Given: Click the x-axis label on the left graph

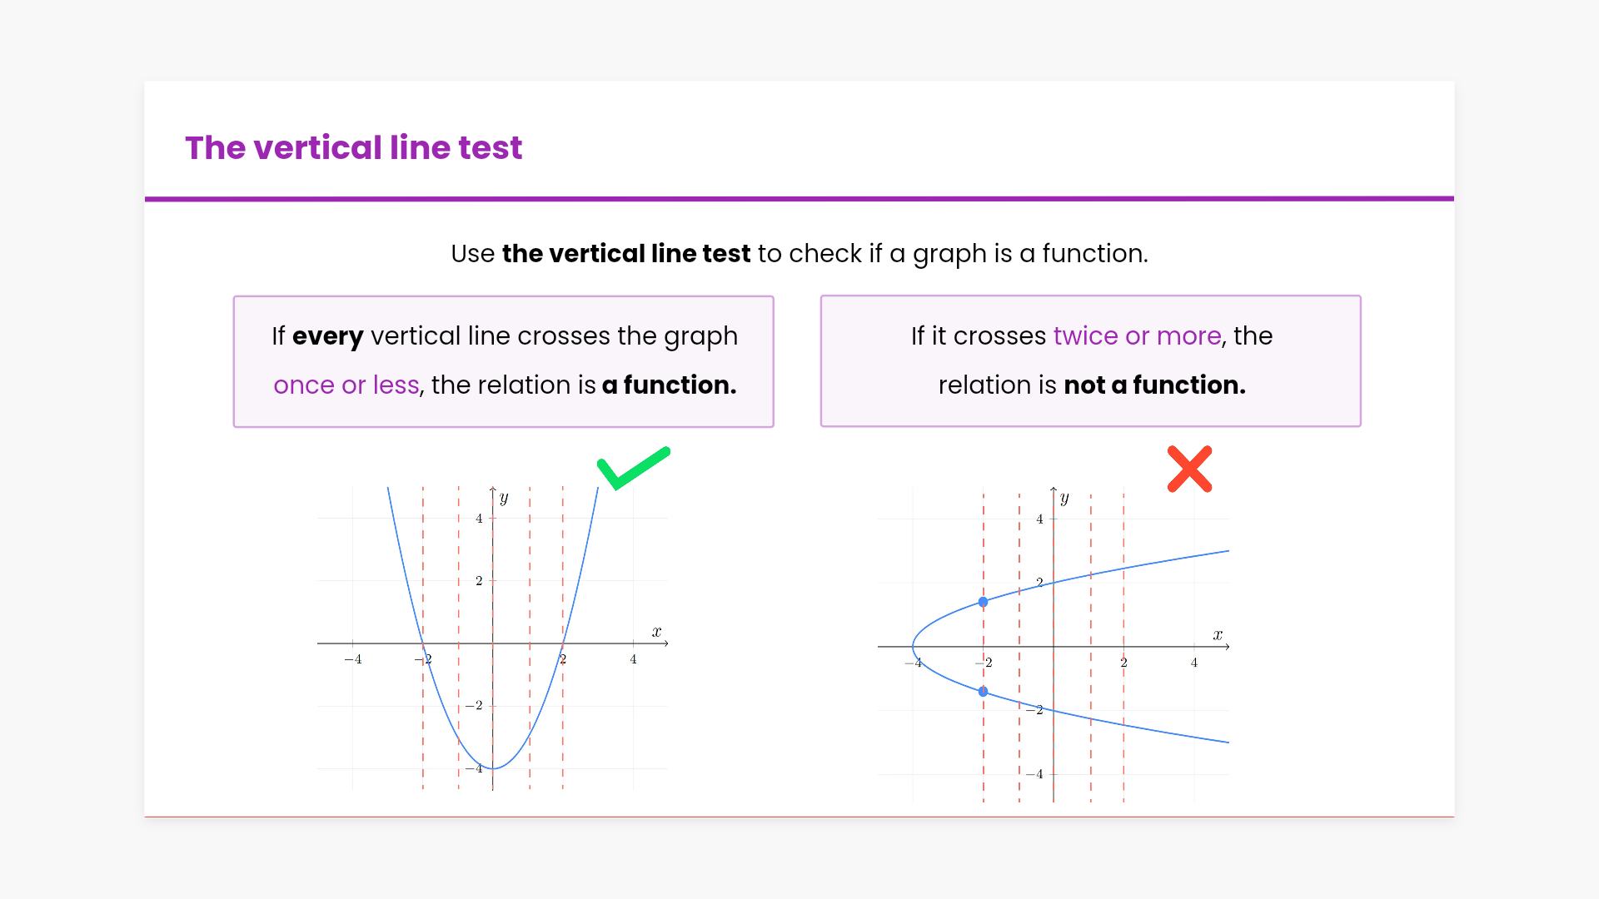Looking at the screenshot, I should pyautogui.click(x=656, y=632).
